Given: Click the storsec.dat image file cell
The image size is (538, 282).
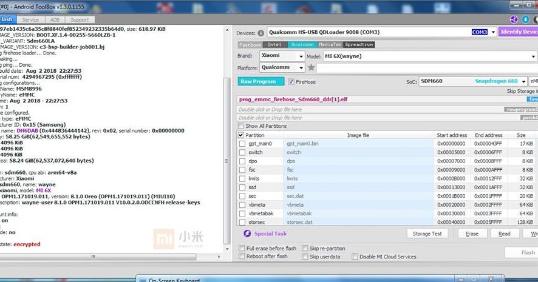Looking at the screenshot, I should pyautogui.click(x=358, y=222).
